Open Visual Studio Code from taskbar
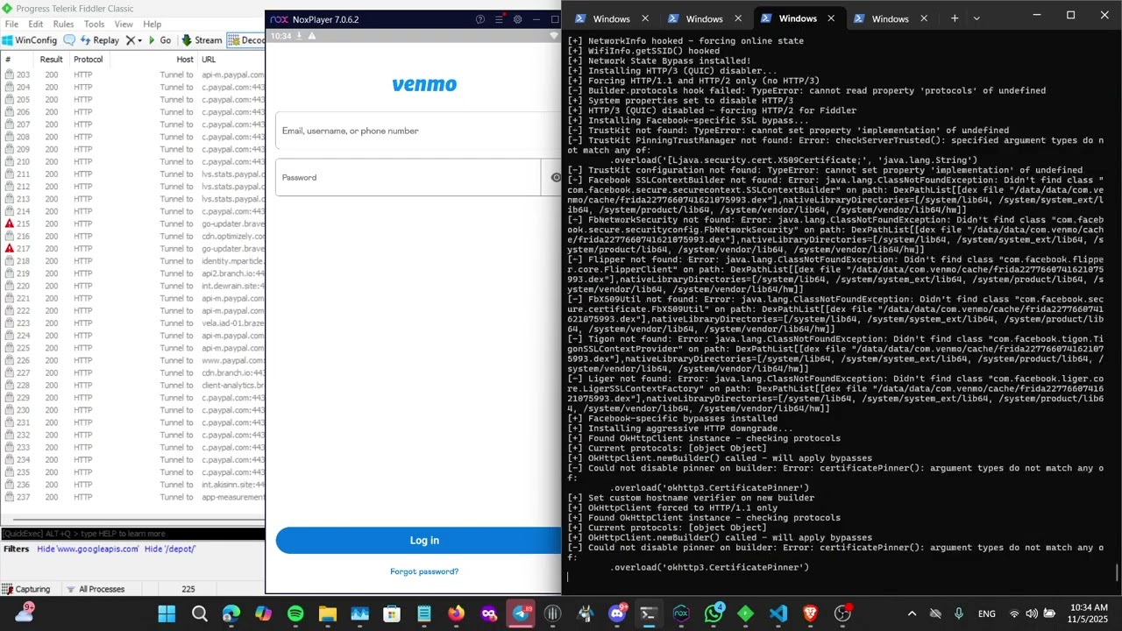The width and height of the screenshot is (1122, 631). [778, 613]
